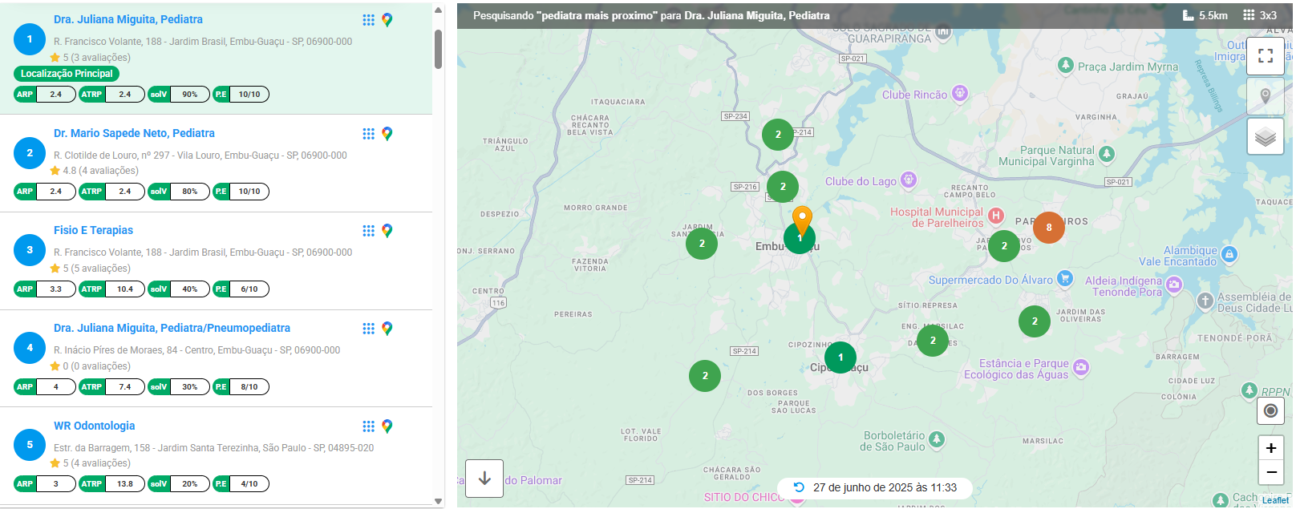Viewport: 1296px width, 509px height.
Task: Click the refresh timestamp 27 de junho
Action: click(x=875, y=487)
